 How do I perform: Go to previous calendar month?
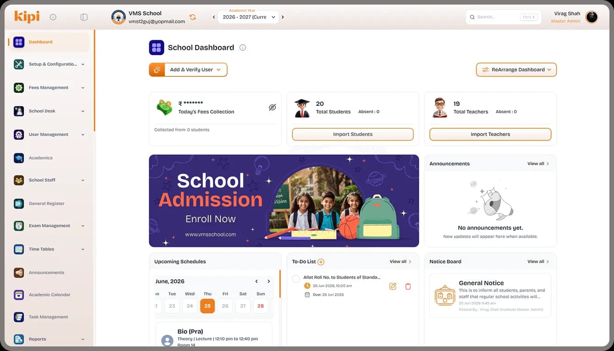click(x=257, y=281)
